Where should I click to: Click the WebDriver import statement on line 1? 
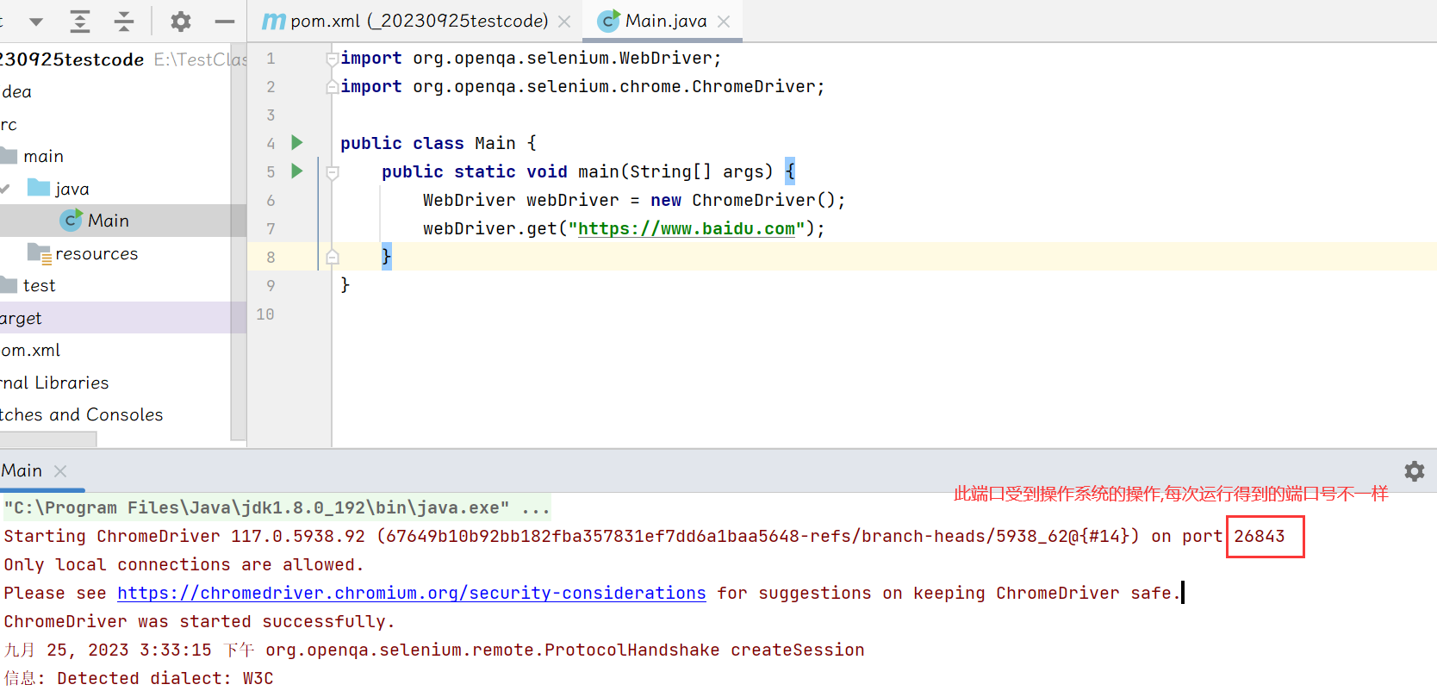pos(531,58)
